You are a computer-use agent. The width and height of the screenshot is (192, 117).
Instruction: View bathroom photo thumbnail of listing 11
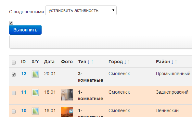67,95
